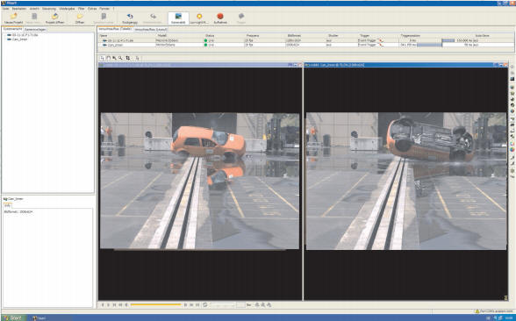Select the Cam_Innen row in the camera table
The width and height of the screenshot is (516, 321).
[306, 45]
